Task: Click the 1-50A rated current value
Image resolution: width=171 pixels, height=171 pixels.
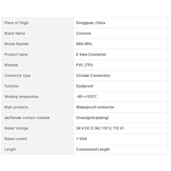Action: click(82, 139)
